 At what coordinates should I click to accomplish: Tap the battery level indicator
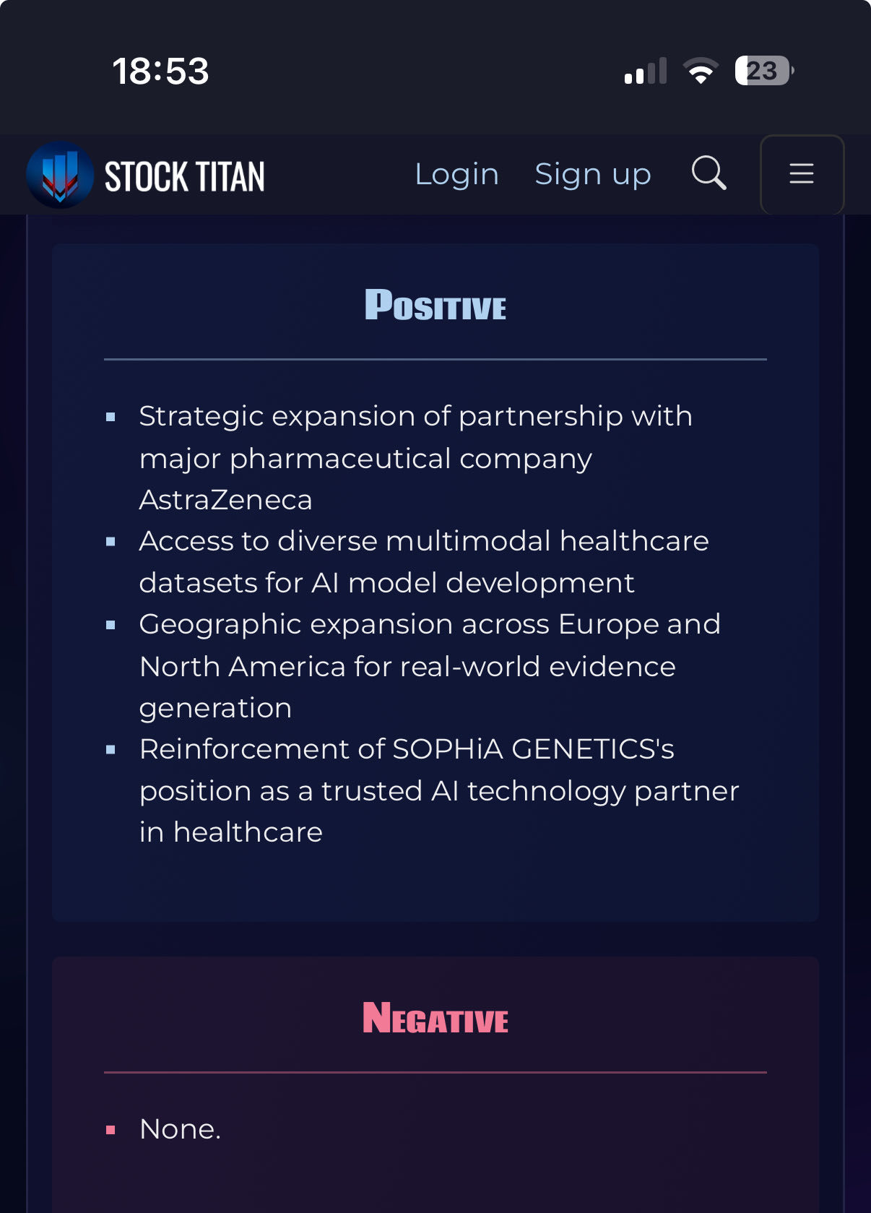tap(763, 71)
